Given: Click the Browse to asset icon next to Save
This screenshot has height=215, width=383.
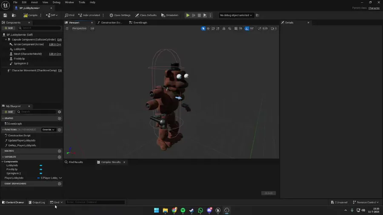Looking at the screenshot, I should [x=14, y=15].
